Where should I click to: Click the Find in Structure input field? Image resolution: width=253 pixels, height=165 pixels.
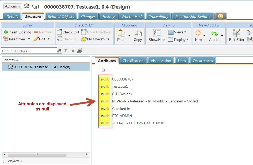(29, 51)
